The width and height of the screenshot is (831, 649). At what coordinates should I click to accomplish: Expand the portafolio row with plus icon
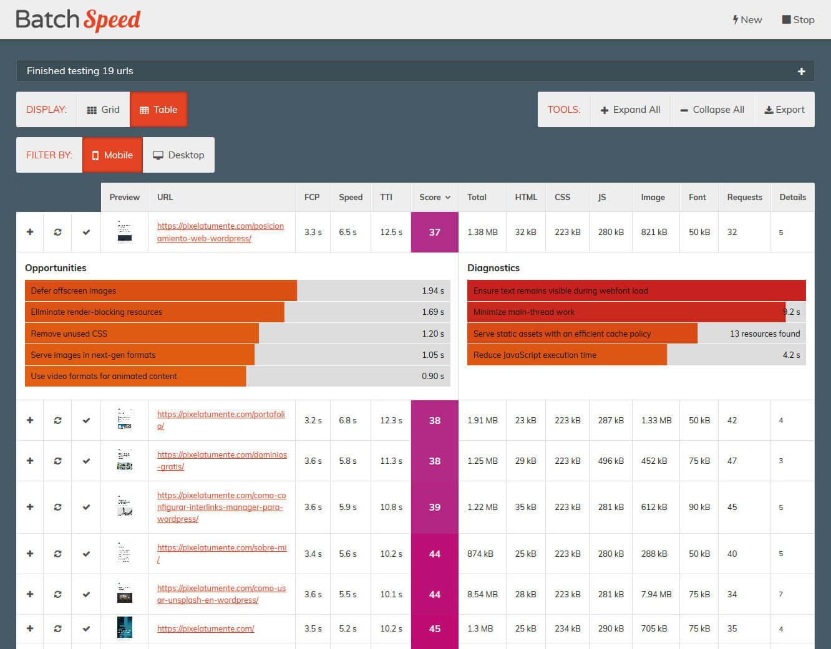30,420
